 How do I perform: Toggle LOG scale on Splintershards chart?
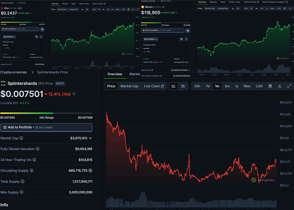[259, 86]
